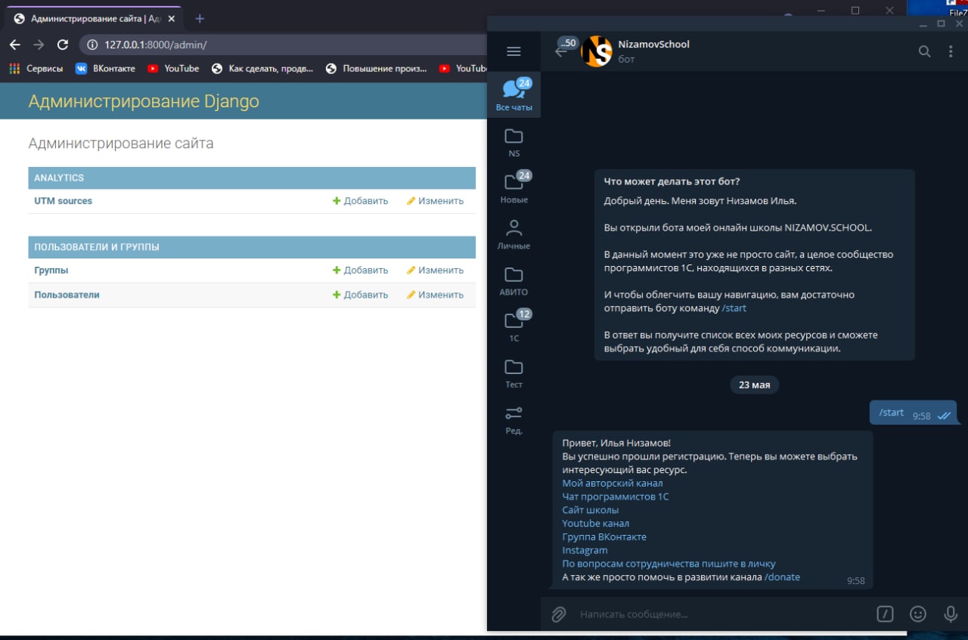Viewport: 968px width, 640px height.
Task: Click the browser forward arrow
Action: pos(39,45)
